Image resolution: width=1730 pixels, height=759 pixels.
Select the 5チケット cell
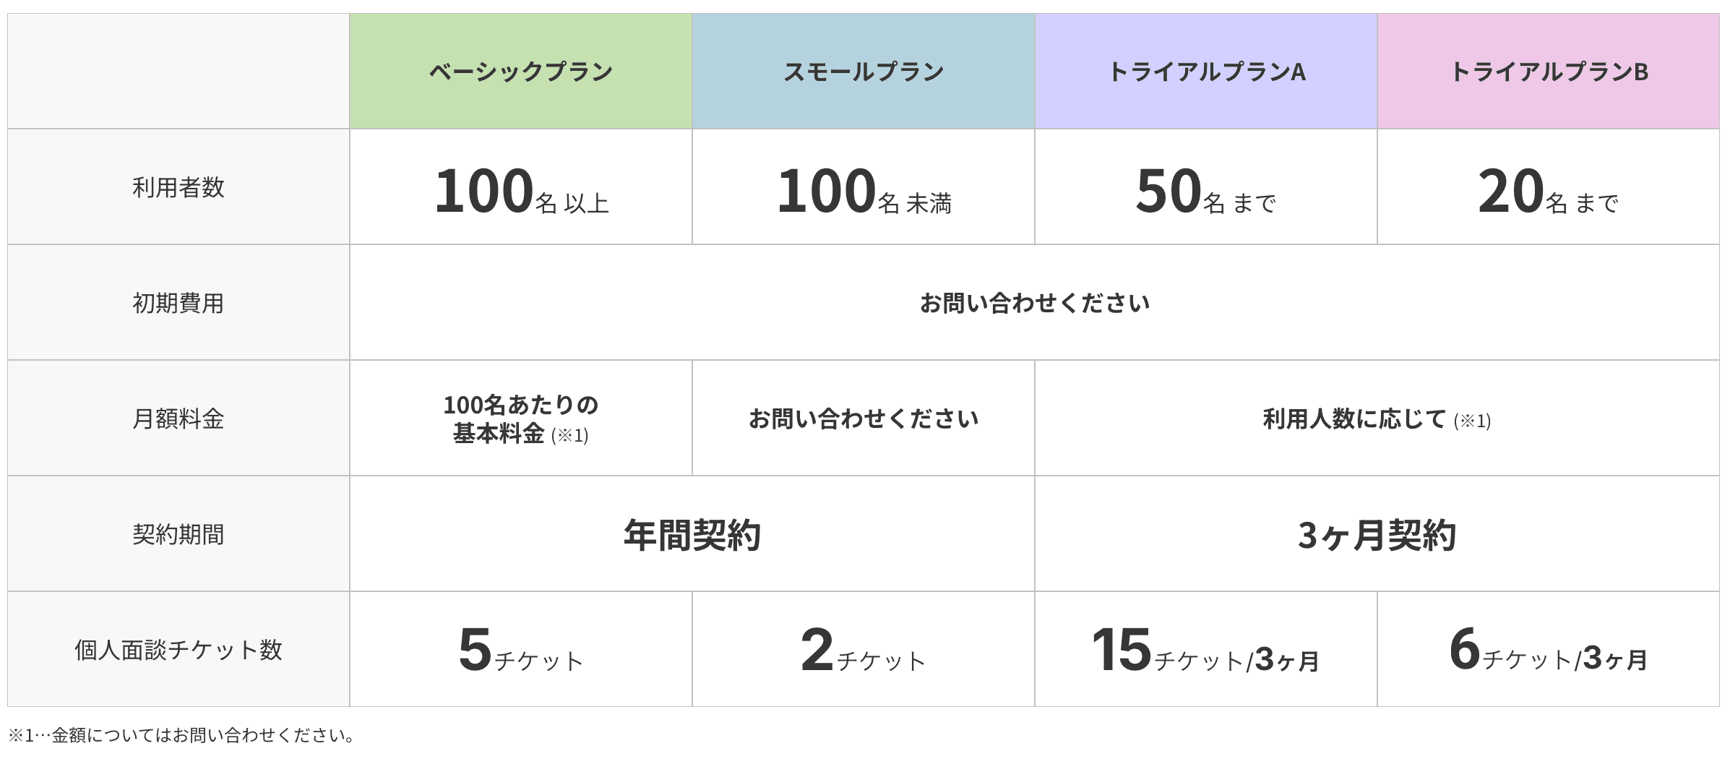[x=521, y=649]
